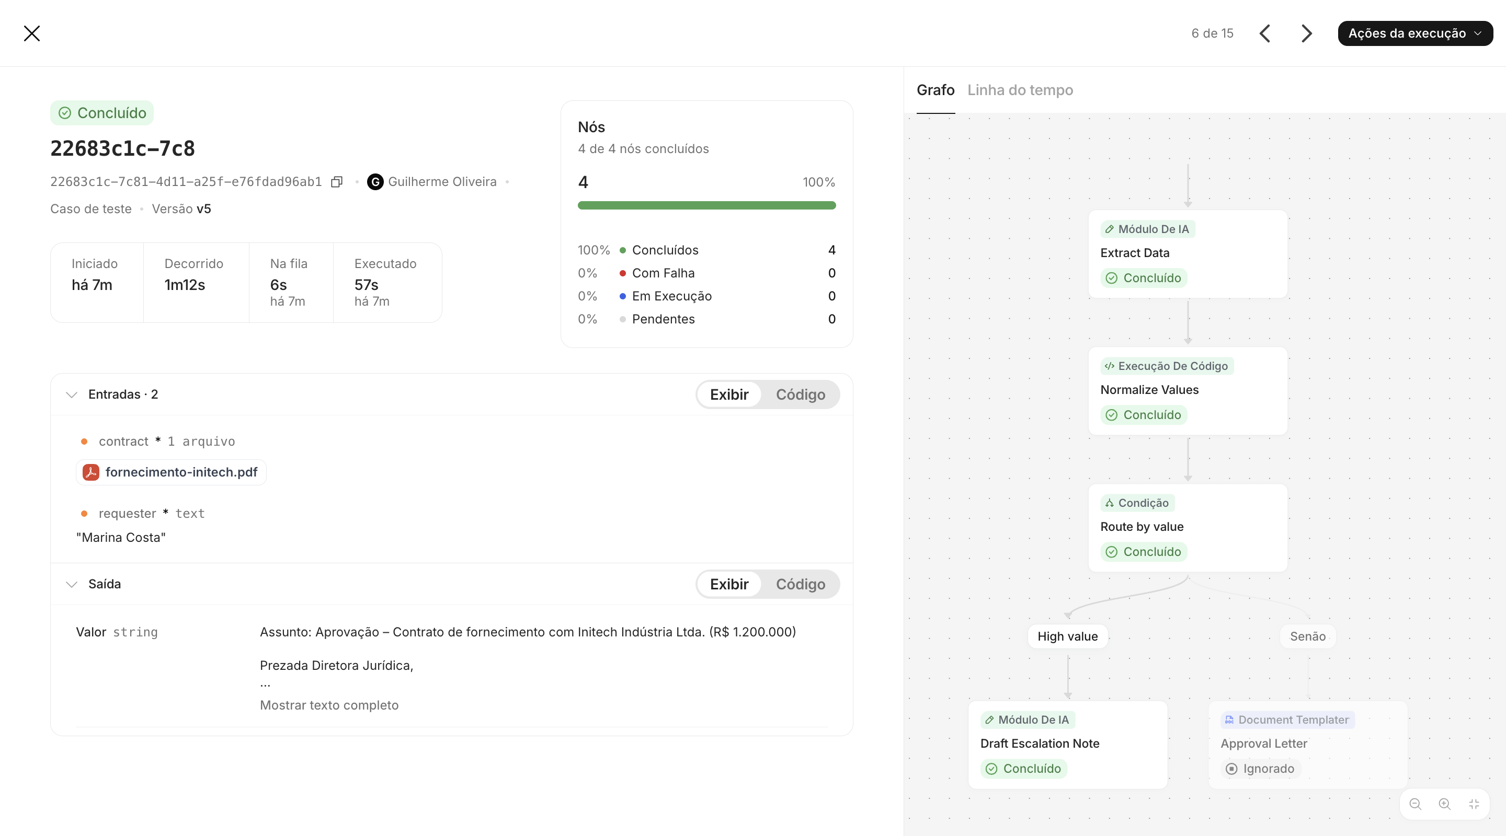This screenshot has height=836, width=1506.
Task: Click the PDF icon of fornecimento-initech
Action: tap(90, 472)
